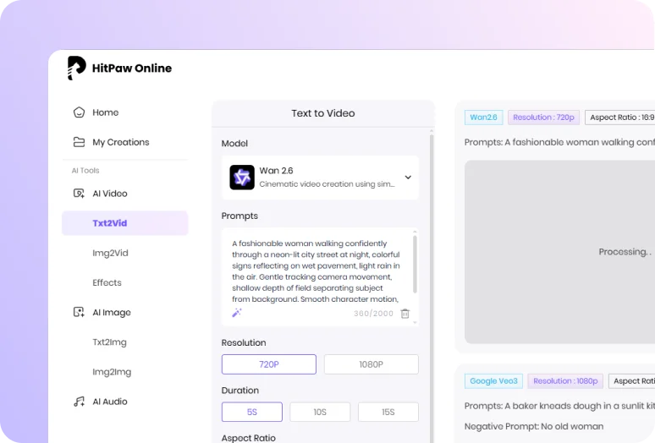Click the AI Image icon
This screenshot has width=655, height=443.
coord(79,312)
